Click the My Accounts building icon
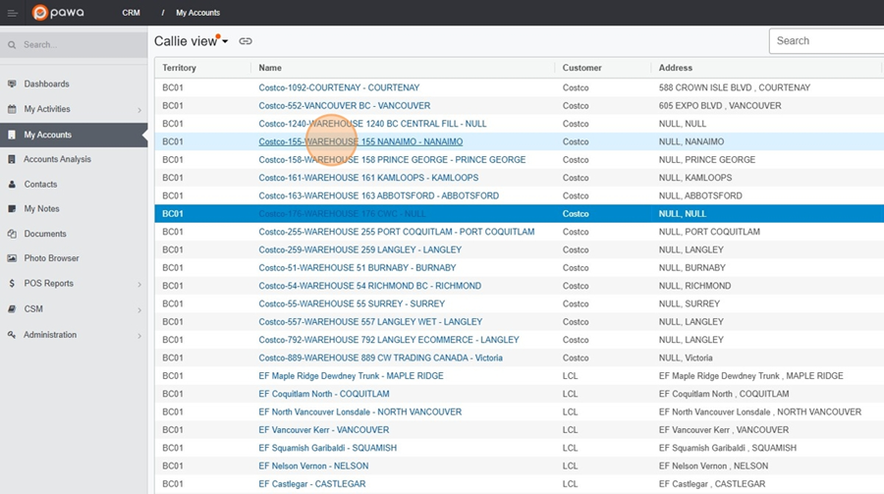 (x=12, y=135)
